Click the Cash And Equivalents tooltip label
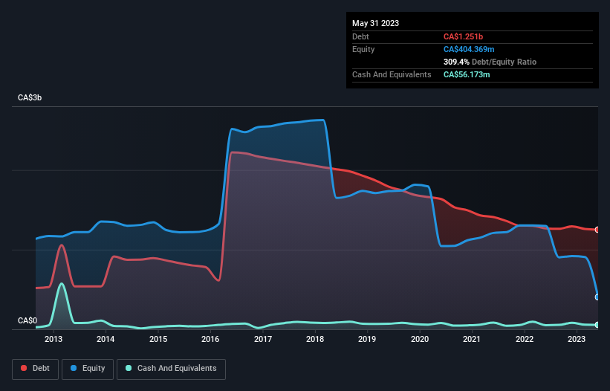This screenshot has height=391, width=610. (x=392, y=74)
